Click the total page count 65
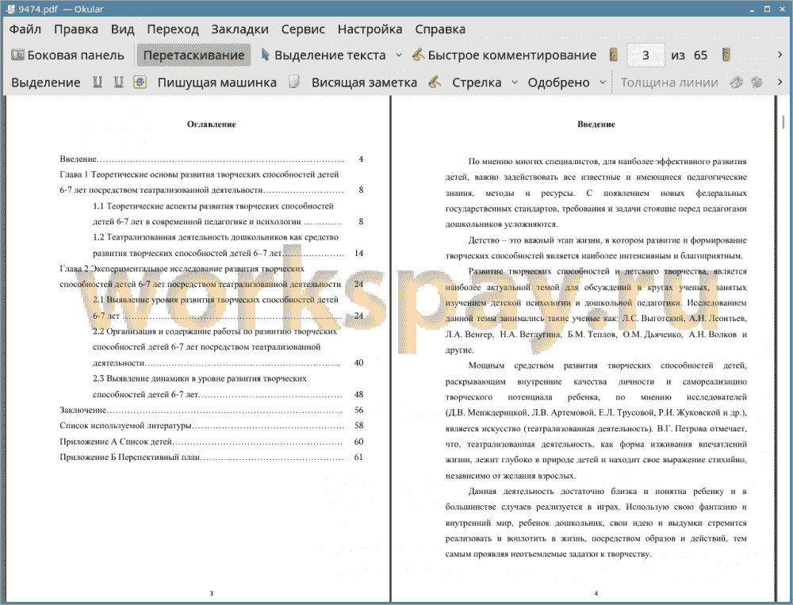Screen dimensions: 793x605 click(700, 56)
